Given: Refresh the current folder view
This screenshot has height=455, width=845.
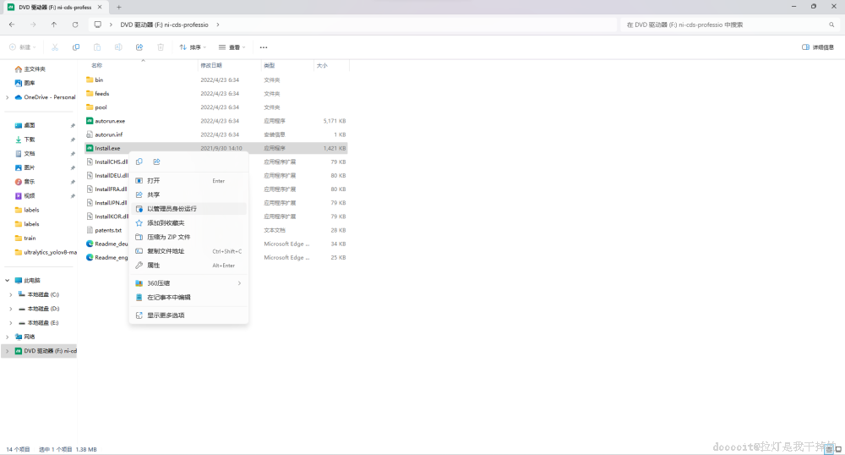Looking at the screenshot, I should 75,25.
